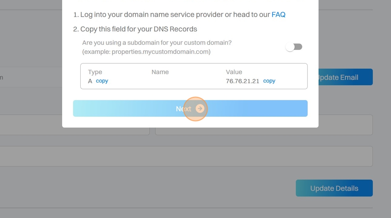Focus the wide input above Update Details
The image size is (391, 218).
coord(185,156)
